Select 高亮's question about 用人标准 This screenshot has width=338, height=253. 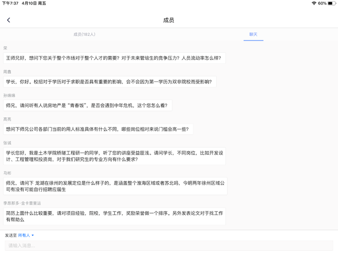point(98,129)
